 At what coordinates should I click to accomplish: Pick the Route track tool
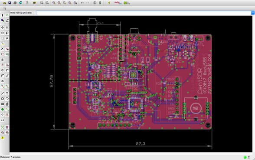point(3,86)
